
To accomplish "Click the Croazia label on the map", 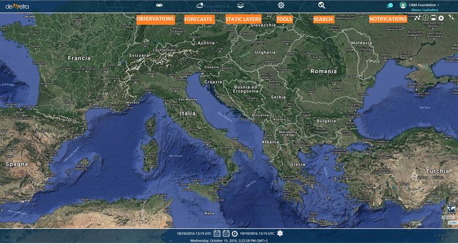I will tap(213, 82).
